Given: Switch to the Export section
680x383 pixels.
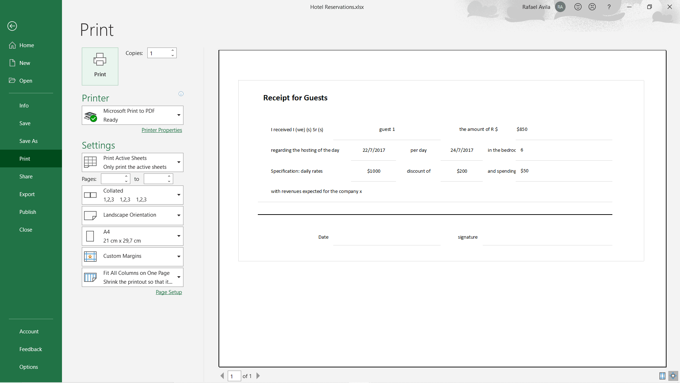Looking at the screenshot, I should (x=27, y=194).
